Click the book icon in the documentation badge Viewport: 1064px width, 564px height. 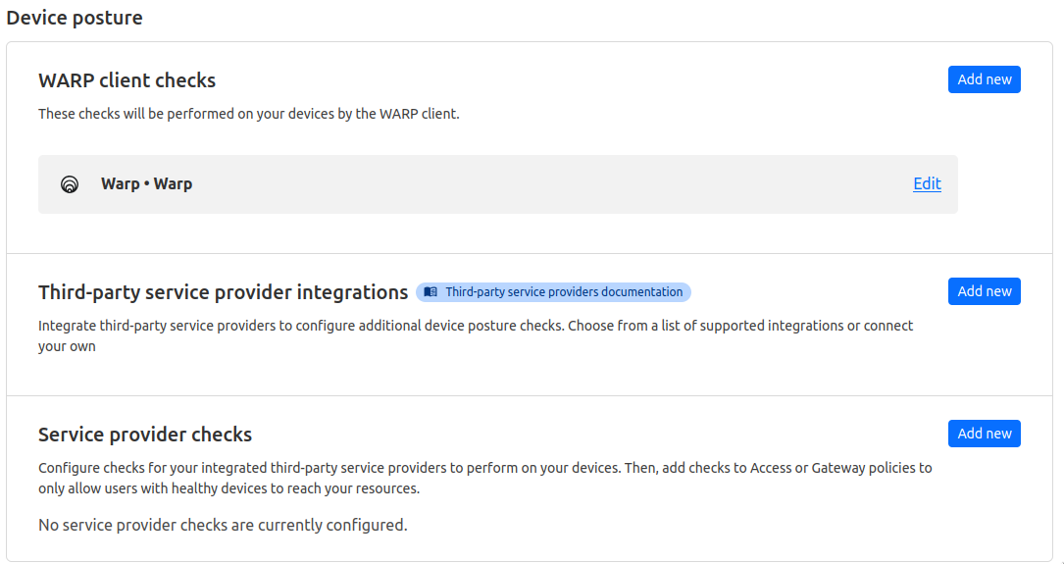pos(431,292)
